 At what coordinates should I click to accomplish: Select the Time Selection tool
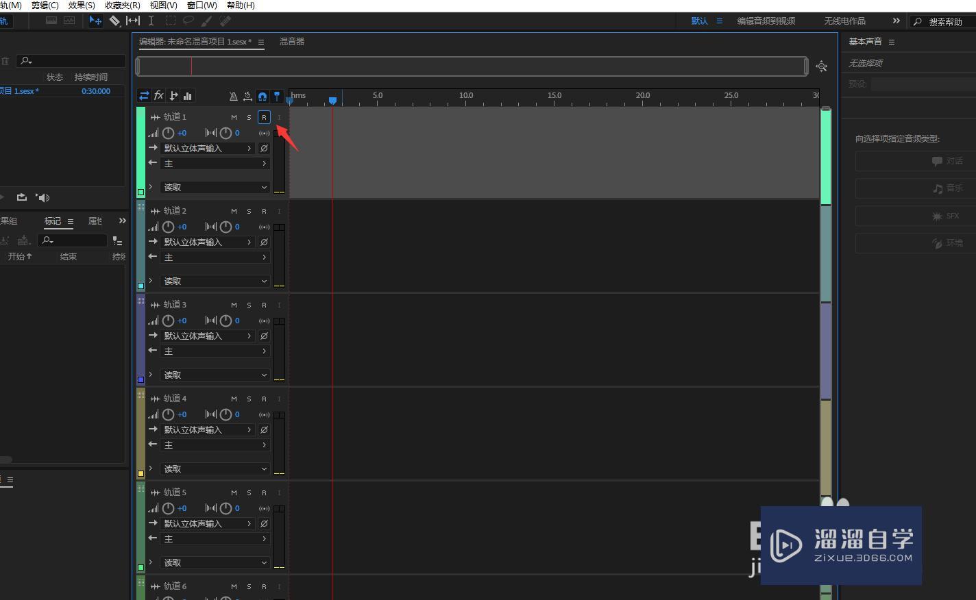point(151,21)
